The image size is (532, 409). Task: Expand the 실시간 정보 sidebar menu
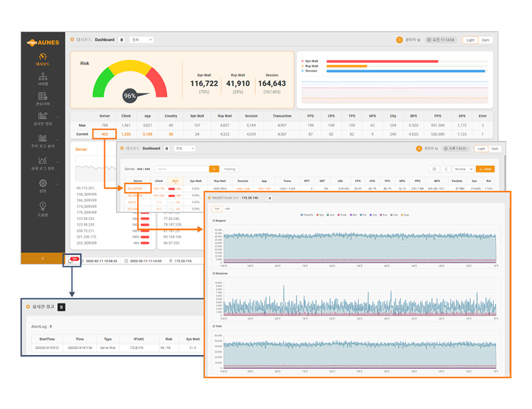click(x=42, y=119)
